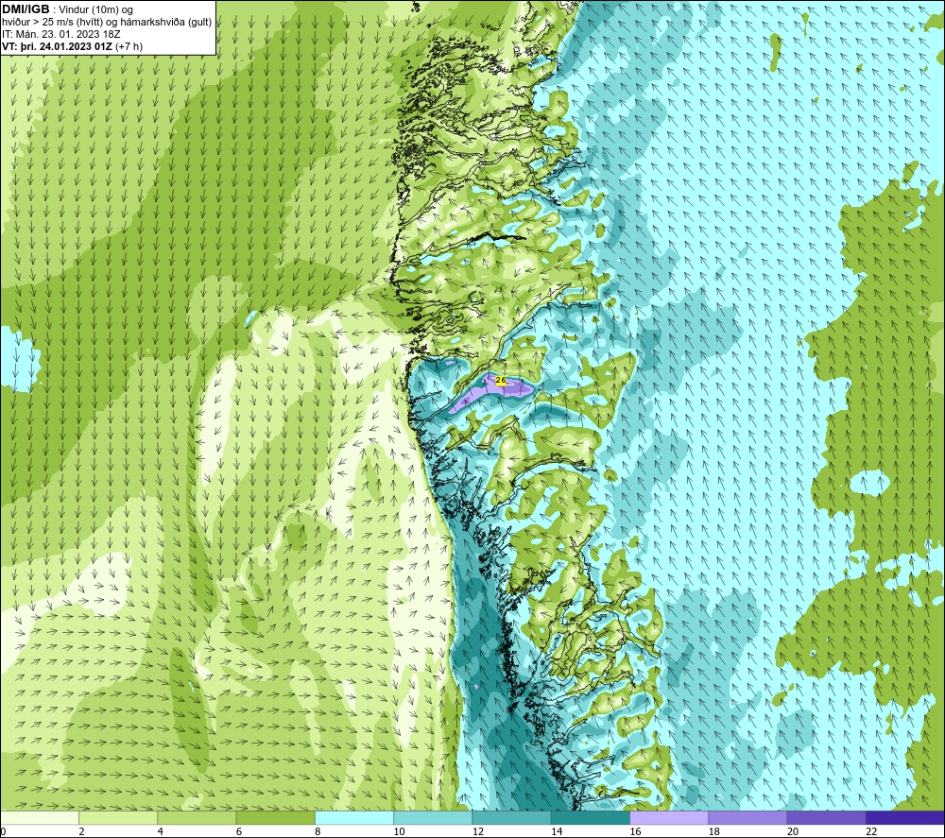Image resolution: width=945 pixels, height=838 pixels.
Task: Click the legend scale value '0'
Action: click(3, 831)
